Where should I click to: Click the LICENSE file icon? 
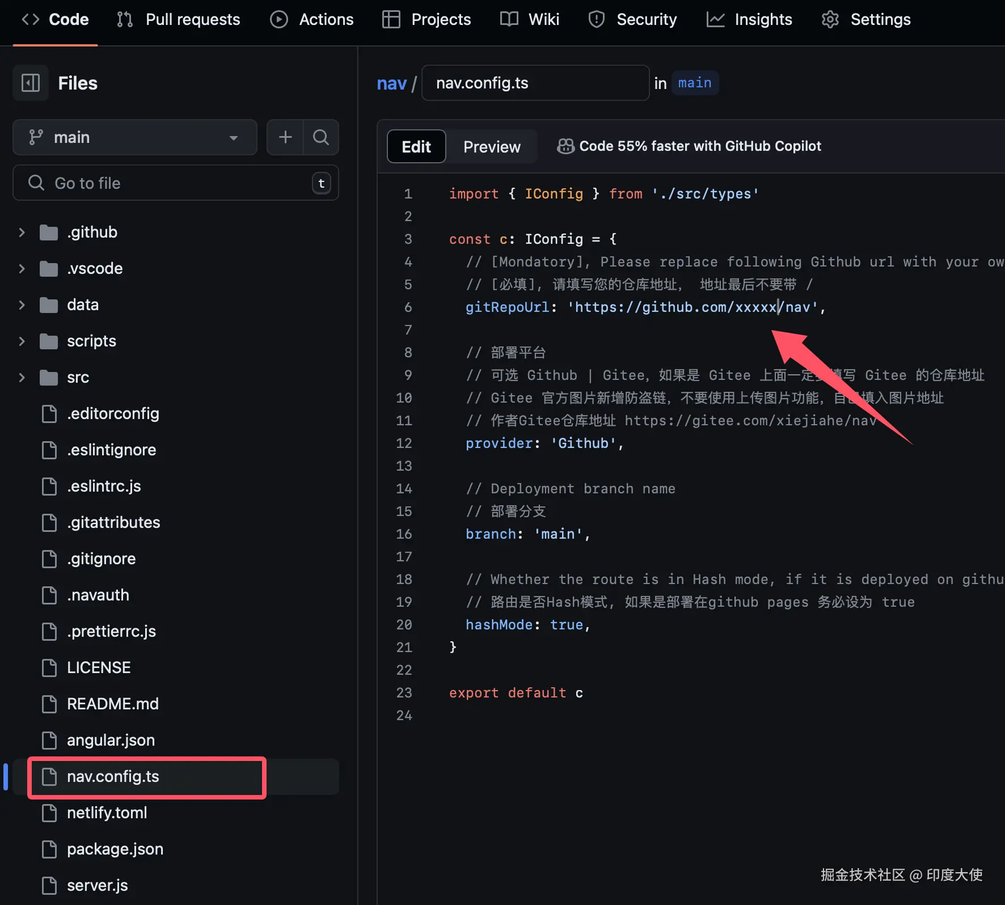pyautogui.click(x=49, y=668)
